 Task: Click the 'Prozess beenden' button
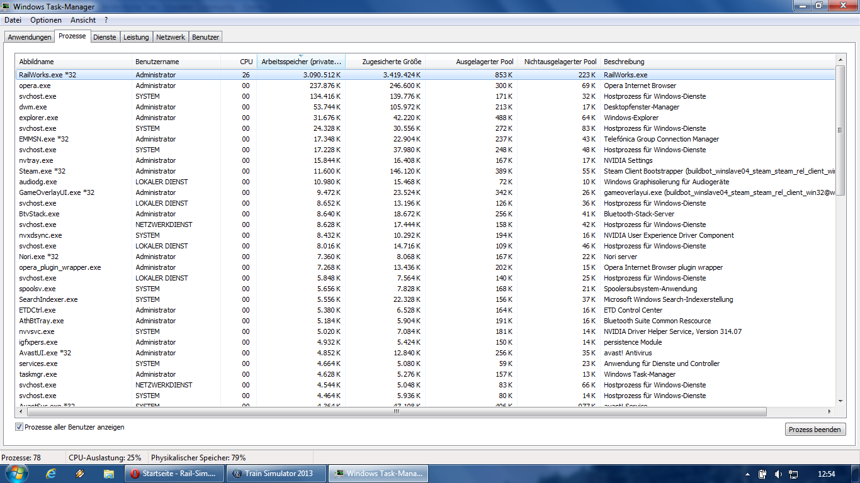tap(815, 430)
